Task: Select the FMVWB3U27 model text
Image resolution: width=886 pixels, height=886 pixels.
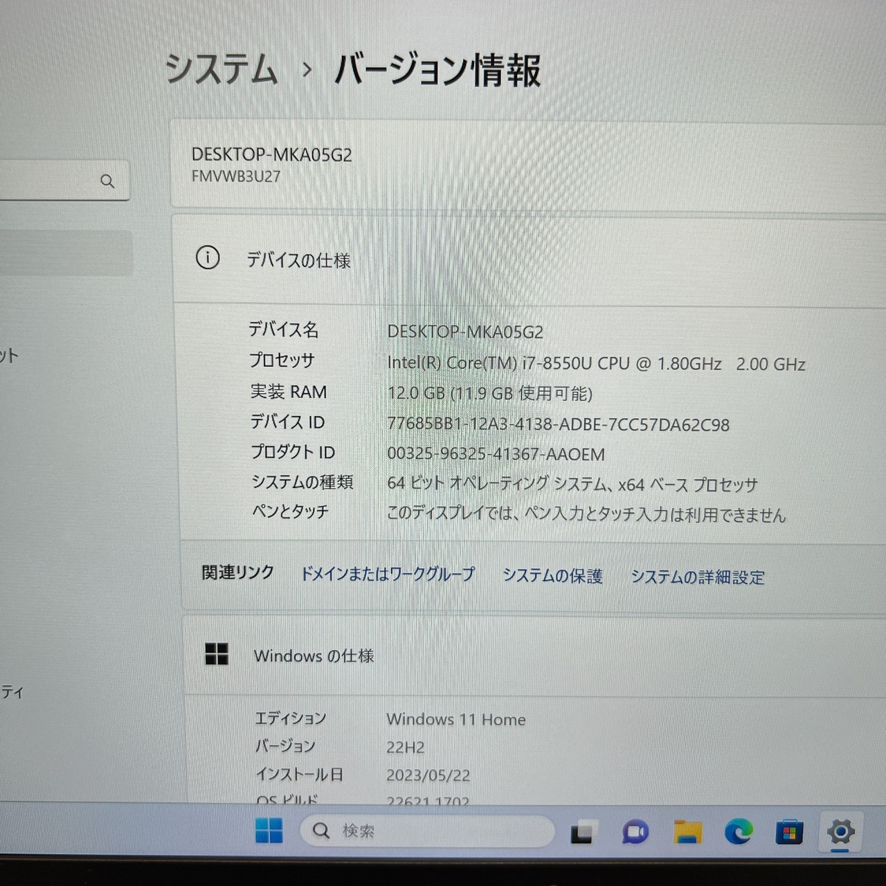Action: (x=236, y=177)
